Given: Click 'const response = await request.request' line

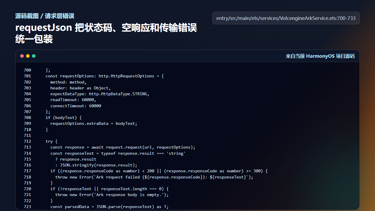Looking at the screenshot, I should (x=123, y=147).
